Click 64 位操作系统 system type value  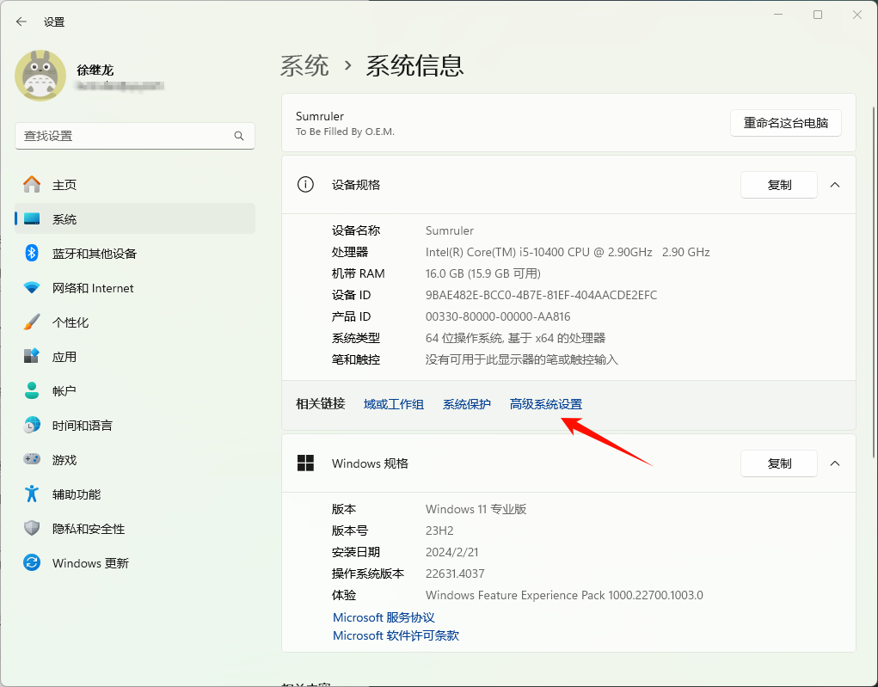click(x=515, y=338)
